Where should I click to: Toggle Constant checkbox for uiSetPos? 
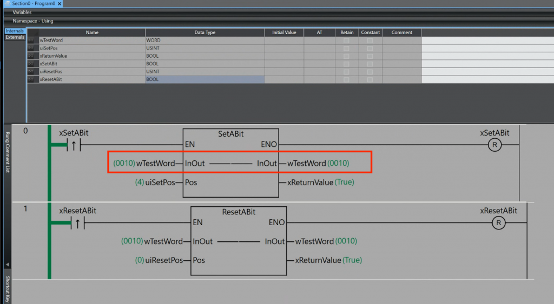pos(370,48)
